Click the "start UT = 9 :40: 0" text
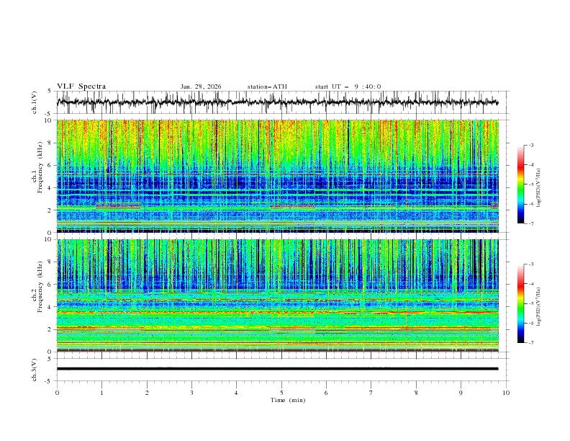 [348, 86]
